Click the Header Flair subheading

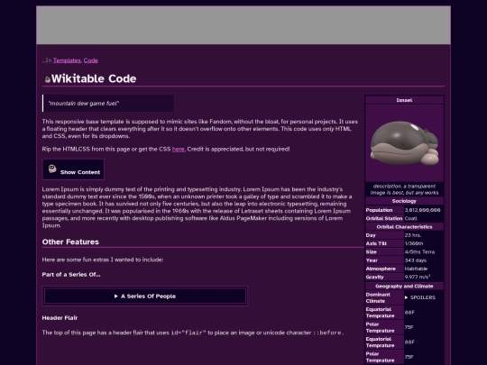pos(60,318)
